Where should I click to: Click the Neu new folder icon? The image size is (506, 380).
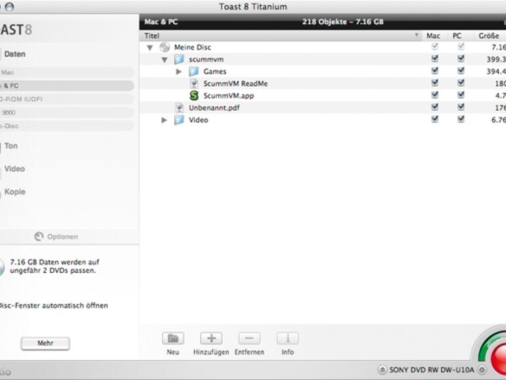pos(173,339)
